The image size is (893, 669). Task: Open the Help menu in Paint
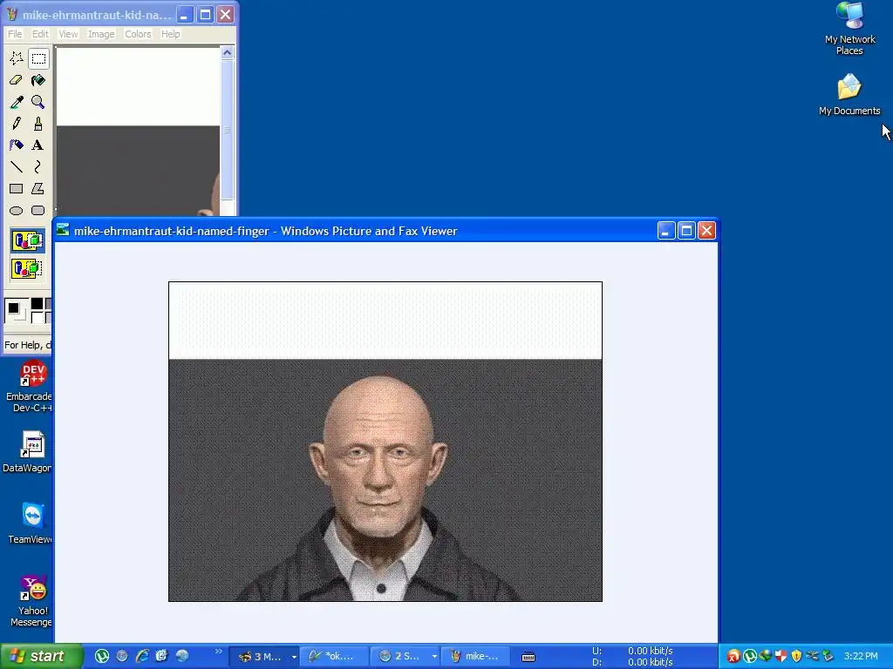170,34
